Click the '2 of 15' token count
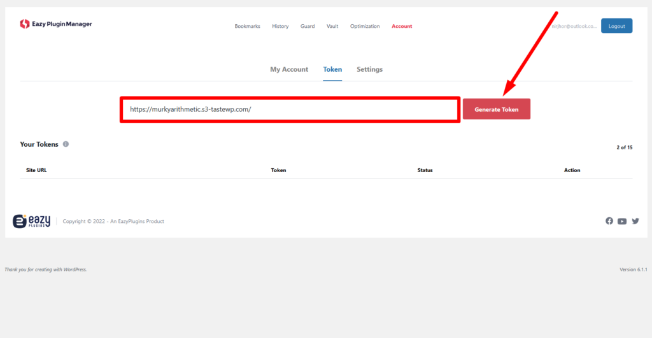 624,147
